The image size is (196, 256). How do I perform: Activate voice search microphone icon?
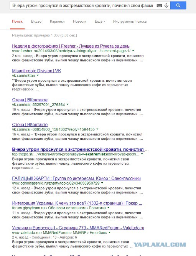tap(166, 5)
